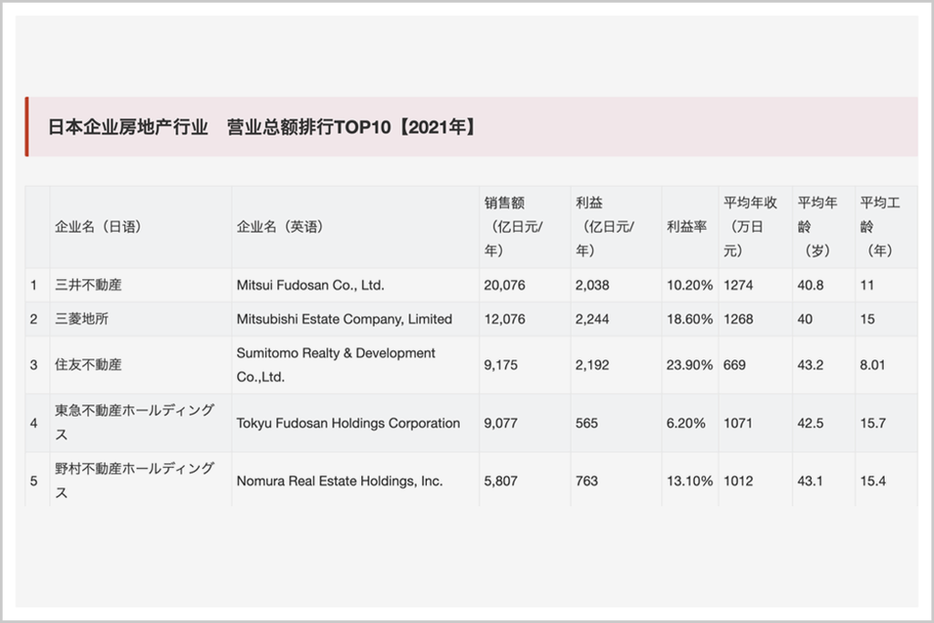Click the sales value '9,077'
The width and height of the screenshot is (934, 623).
coord(501,423)
